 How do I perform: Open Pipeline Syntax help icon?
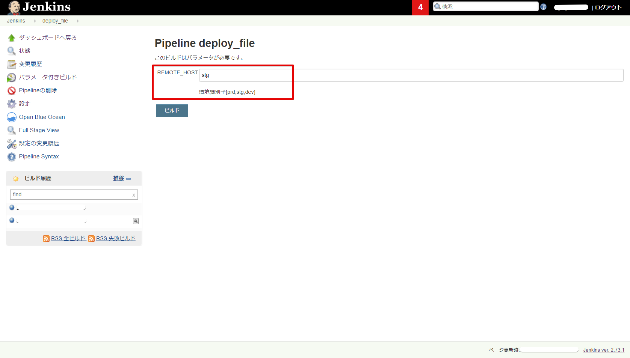coord(12,156)
